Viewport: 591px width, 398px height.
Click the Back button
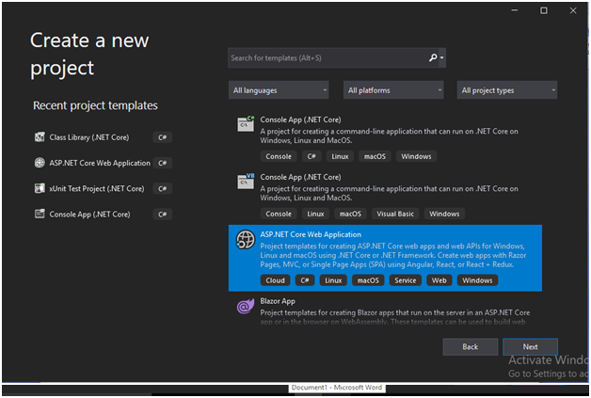pos(470,346)
